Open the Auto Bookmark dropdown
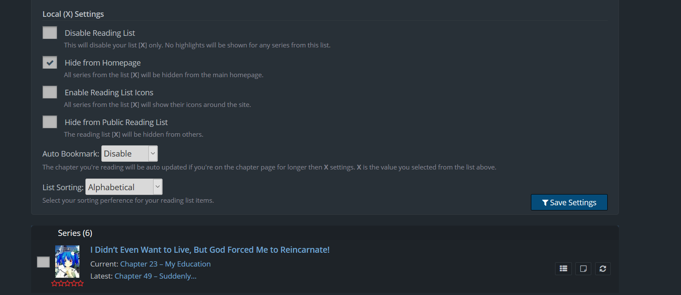The width and height of the screenshot is (681, 295). pyautogui.click(x=129, y=154)
